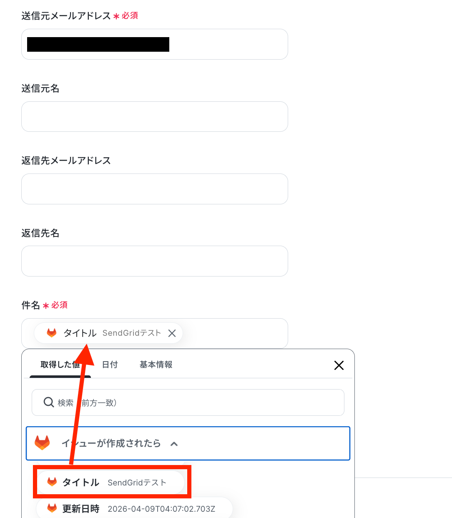The image size is (452, 518).
Task: Select タイトル SendGridテスト value
Action: click(x=110, y=483)
